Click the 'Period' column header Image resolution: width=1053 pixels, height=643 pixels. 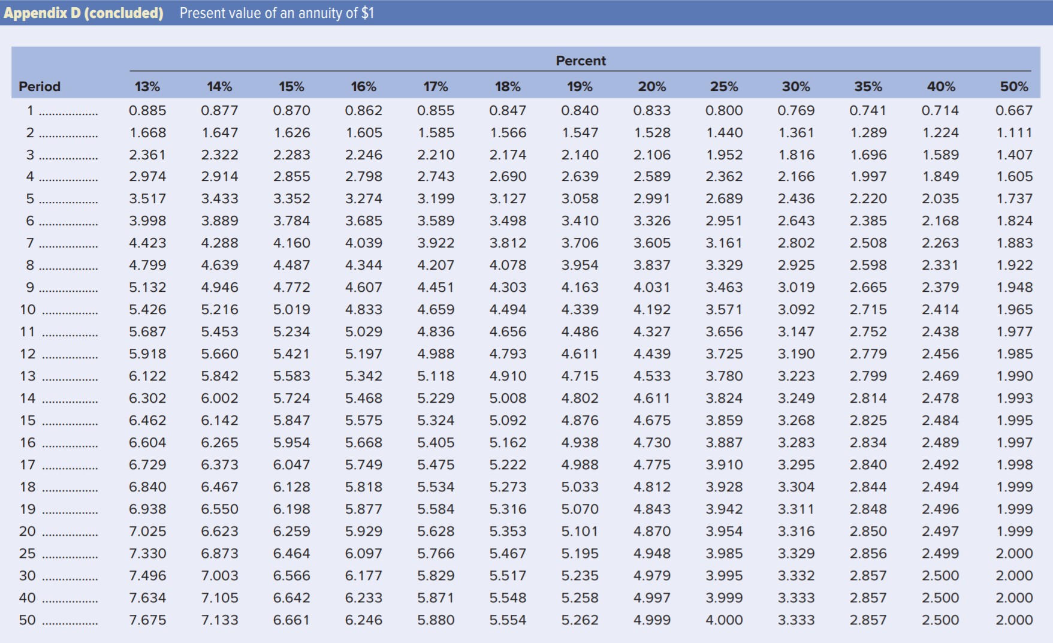[40, 86]
